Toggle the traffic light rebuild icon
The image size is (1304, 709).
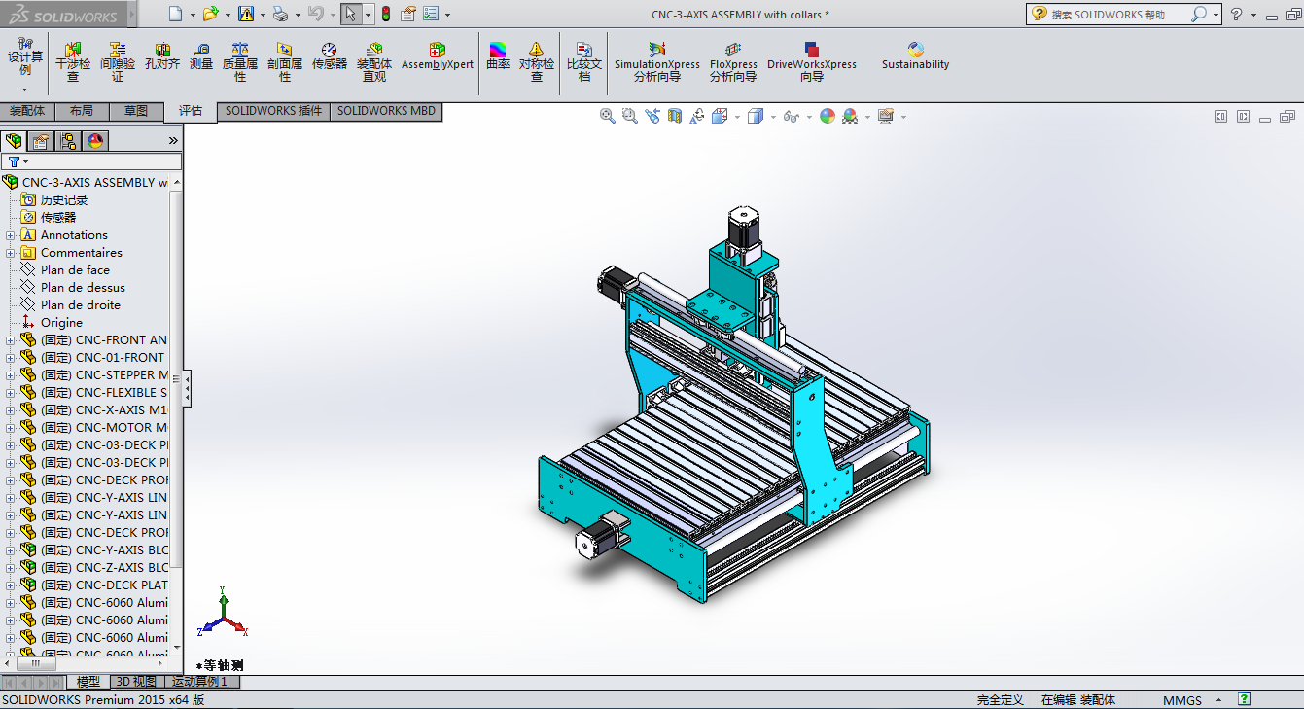(x=385, y=14)
